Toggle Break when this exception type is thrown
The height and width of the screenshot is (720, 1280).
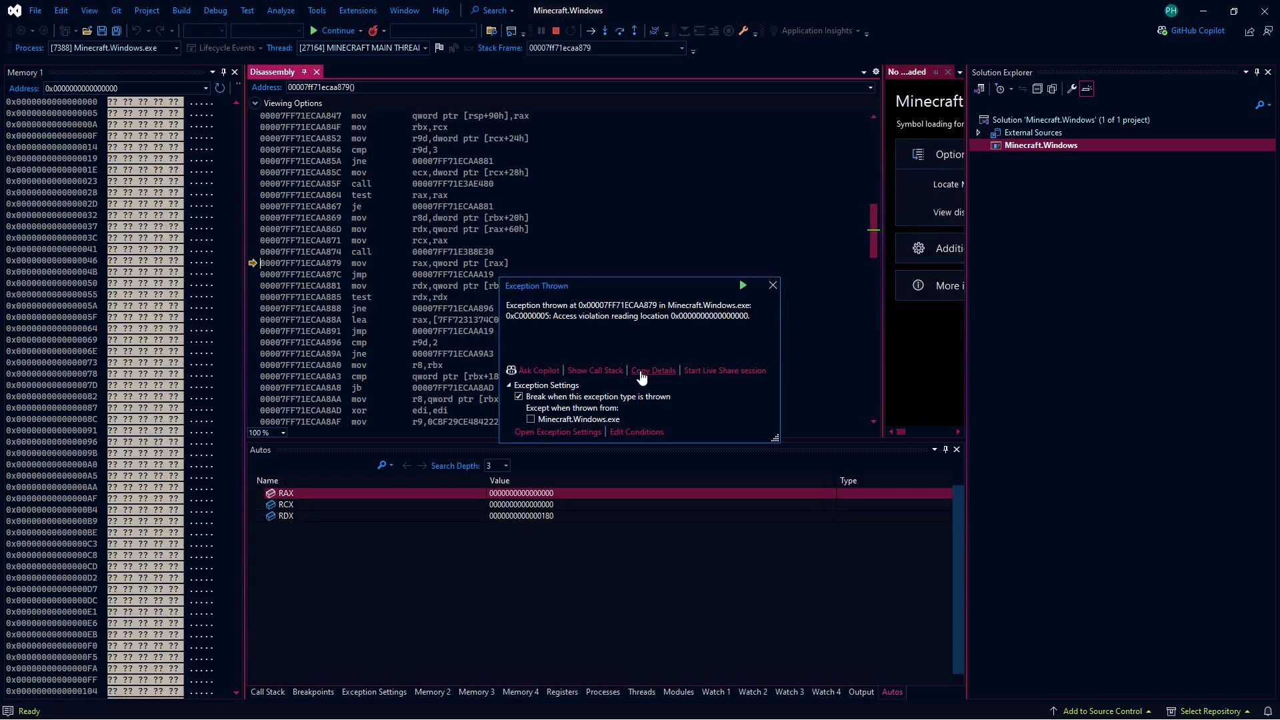point(519,397)
